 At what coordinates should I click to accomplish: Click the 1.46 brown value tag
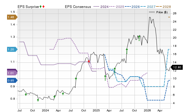point(12,17)
